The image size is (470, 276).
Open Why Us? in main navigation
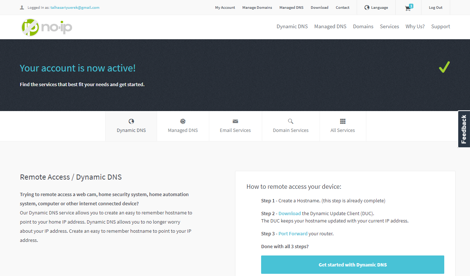click(x=415, y=26)
